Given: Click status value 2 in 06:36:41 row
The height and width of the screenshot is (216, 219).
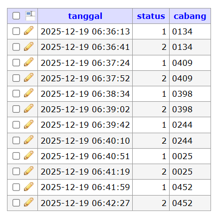Looking at the screenshot, I should tap(164, 47).
